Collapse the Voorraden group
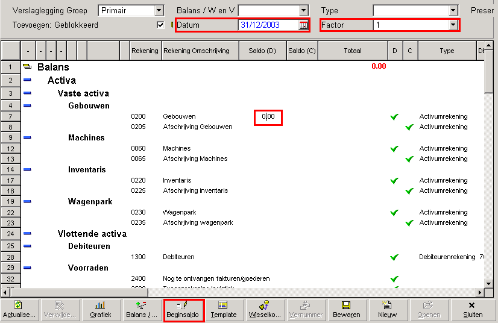Image resolution: width=498 pixels, height=323 pixels. pyautogui.click(x=27, y=268)
